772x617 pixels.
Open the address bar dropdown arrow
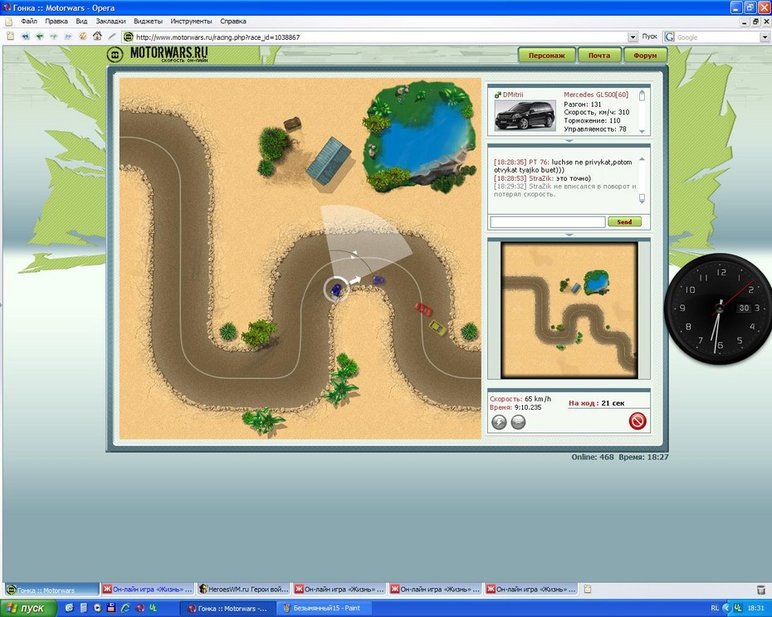click(633, 36)
